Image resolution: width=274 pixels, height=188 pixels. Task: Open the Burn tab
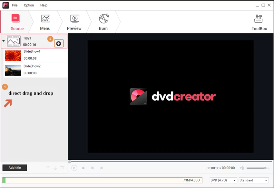pyautogui.click(x=103, y=22)
